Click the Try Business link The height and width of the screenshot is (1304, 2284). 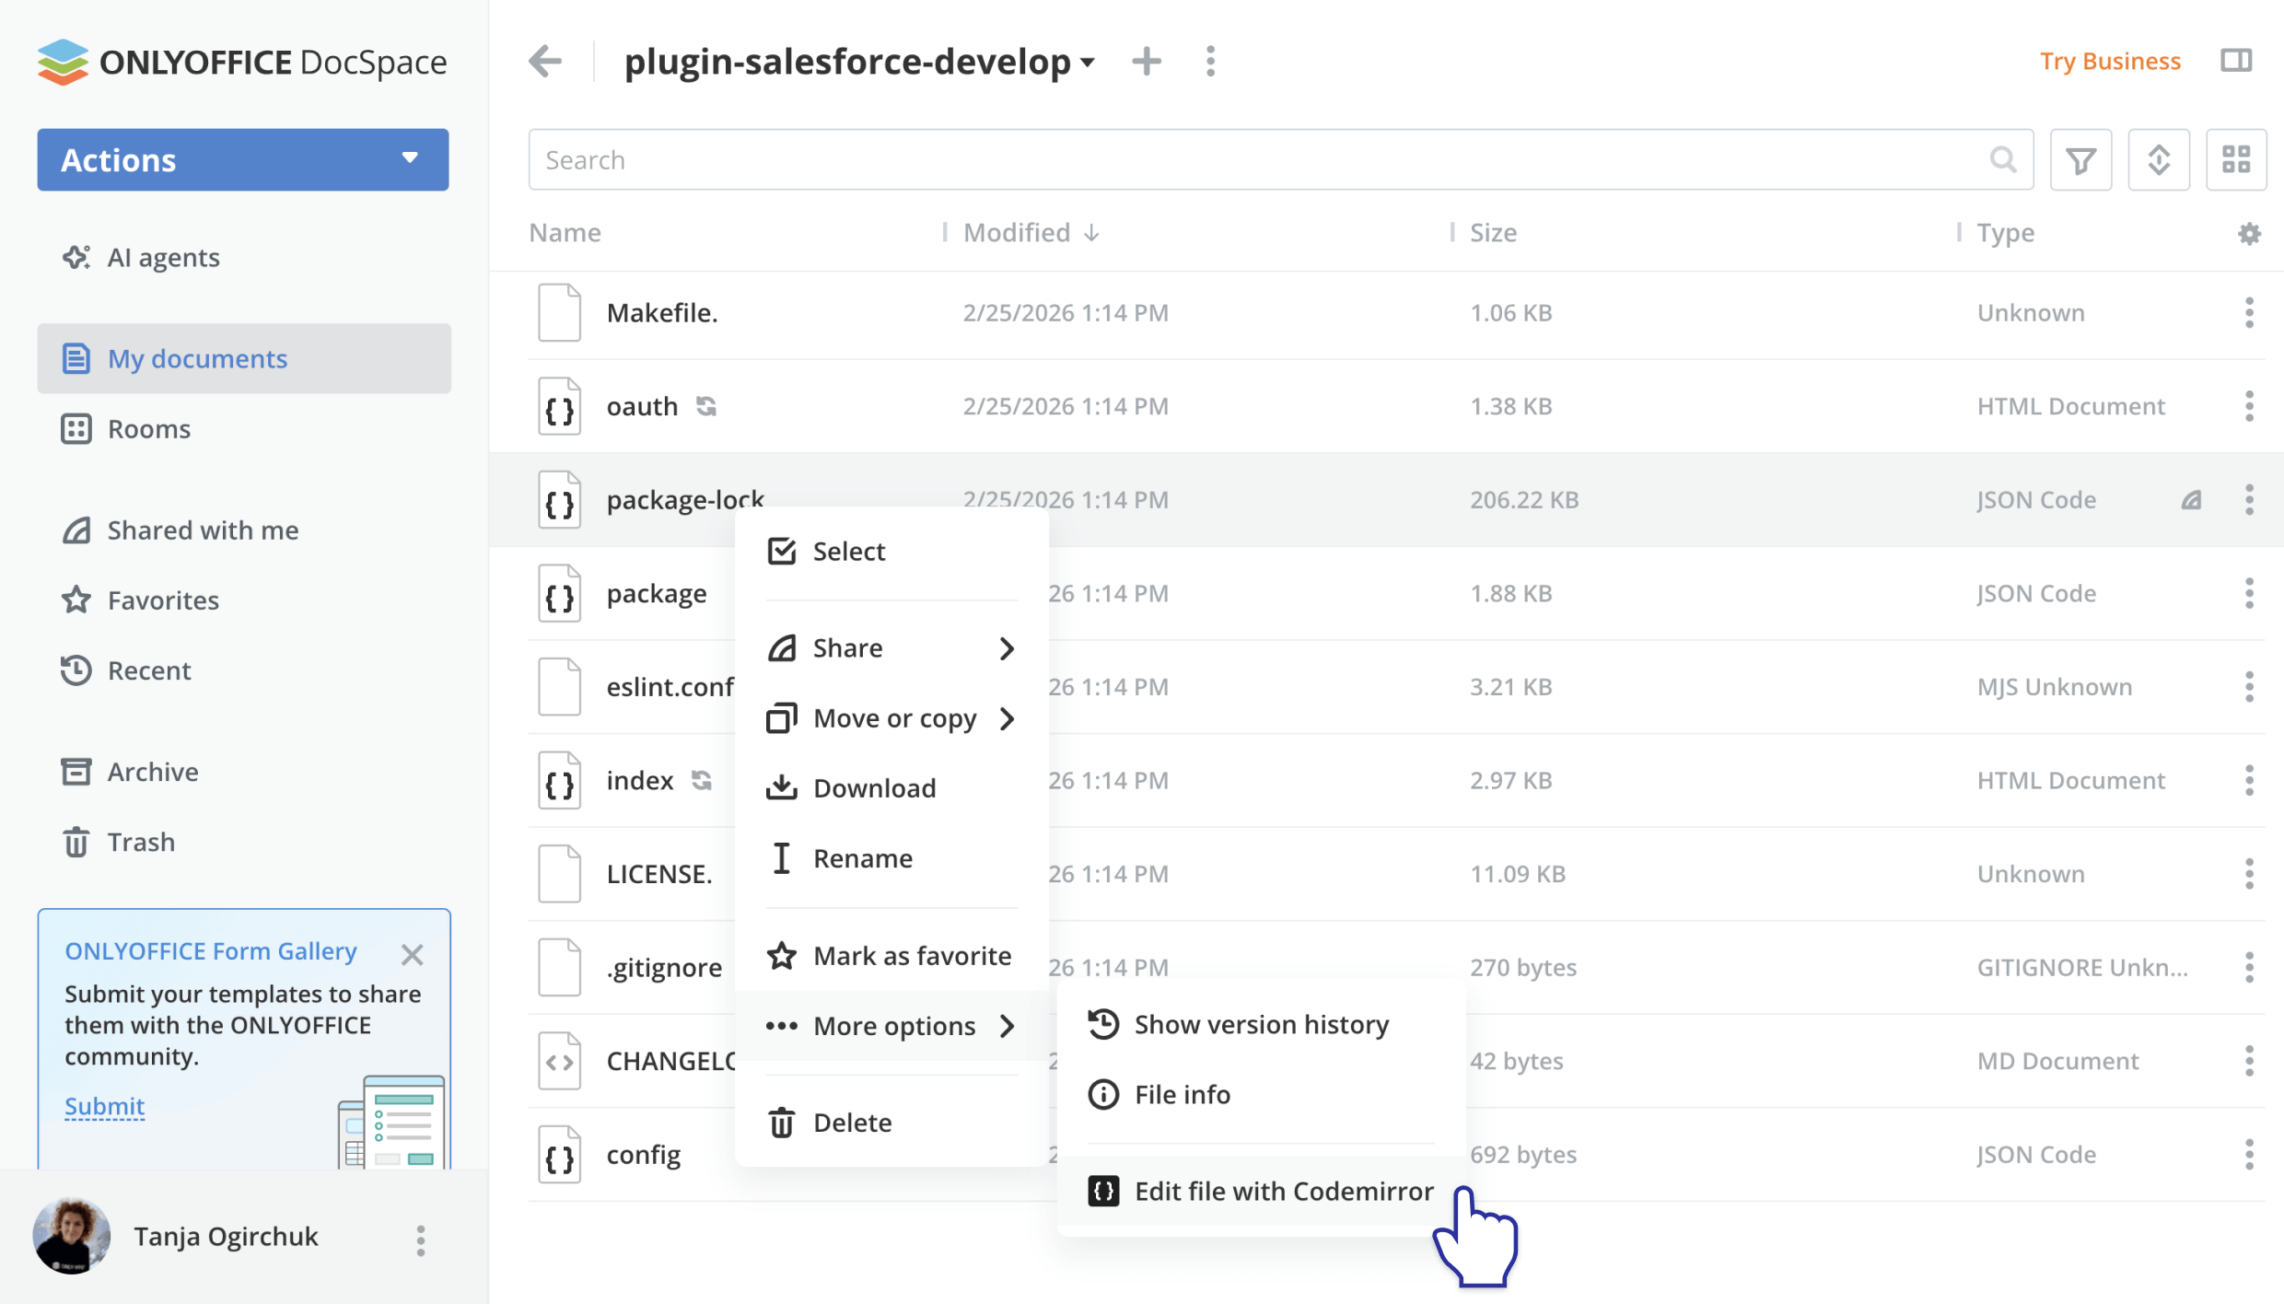[2110, 62]
